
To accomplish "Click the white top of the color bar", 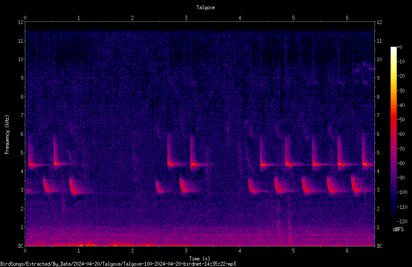I will [393, 49].
